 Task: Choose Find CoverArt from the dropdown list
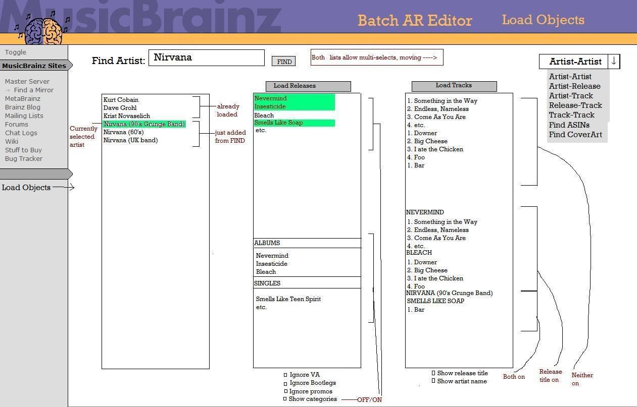(575, 135)
